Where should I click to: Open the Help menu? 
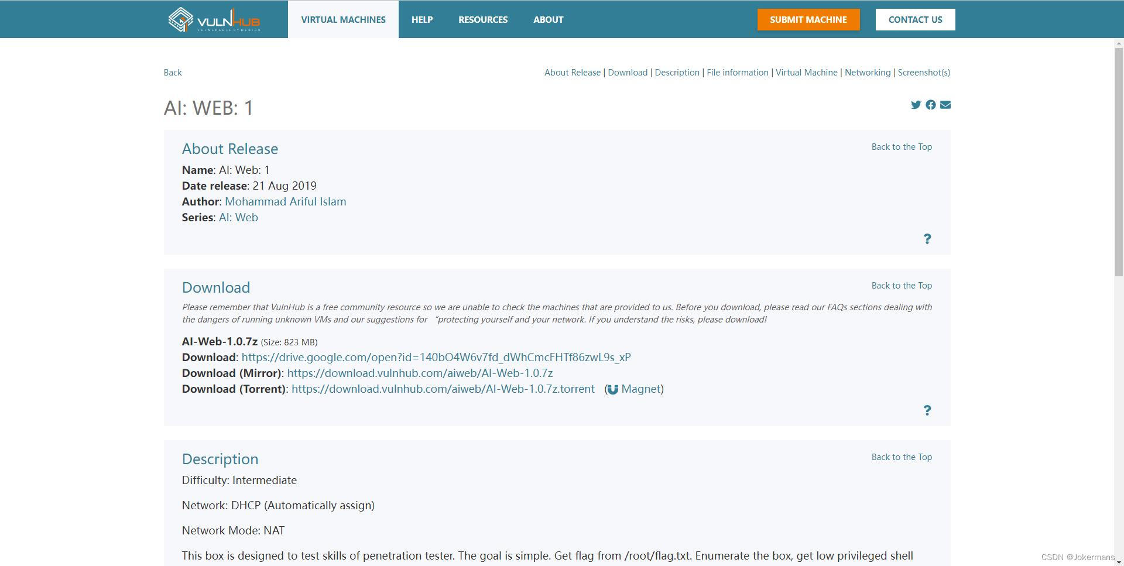[x=422, y=19]
